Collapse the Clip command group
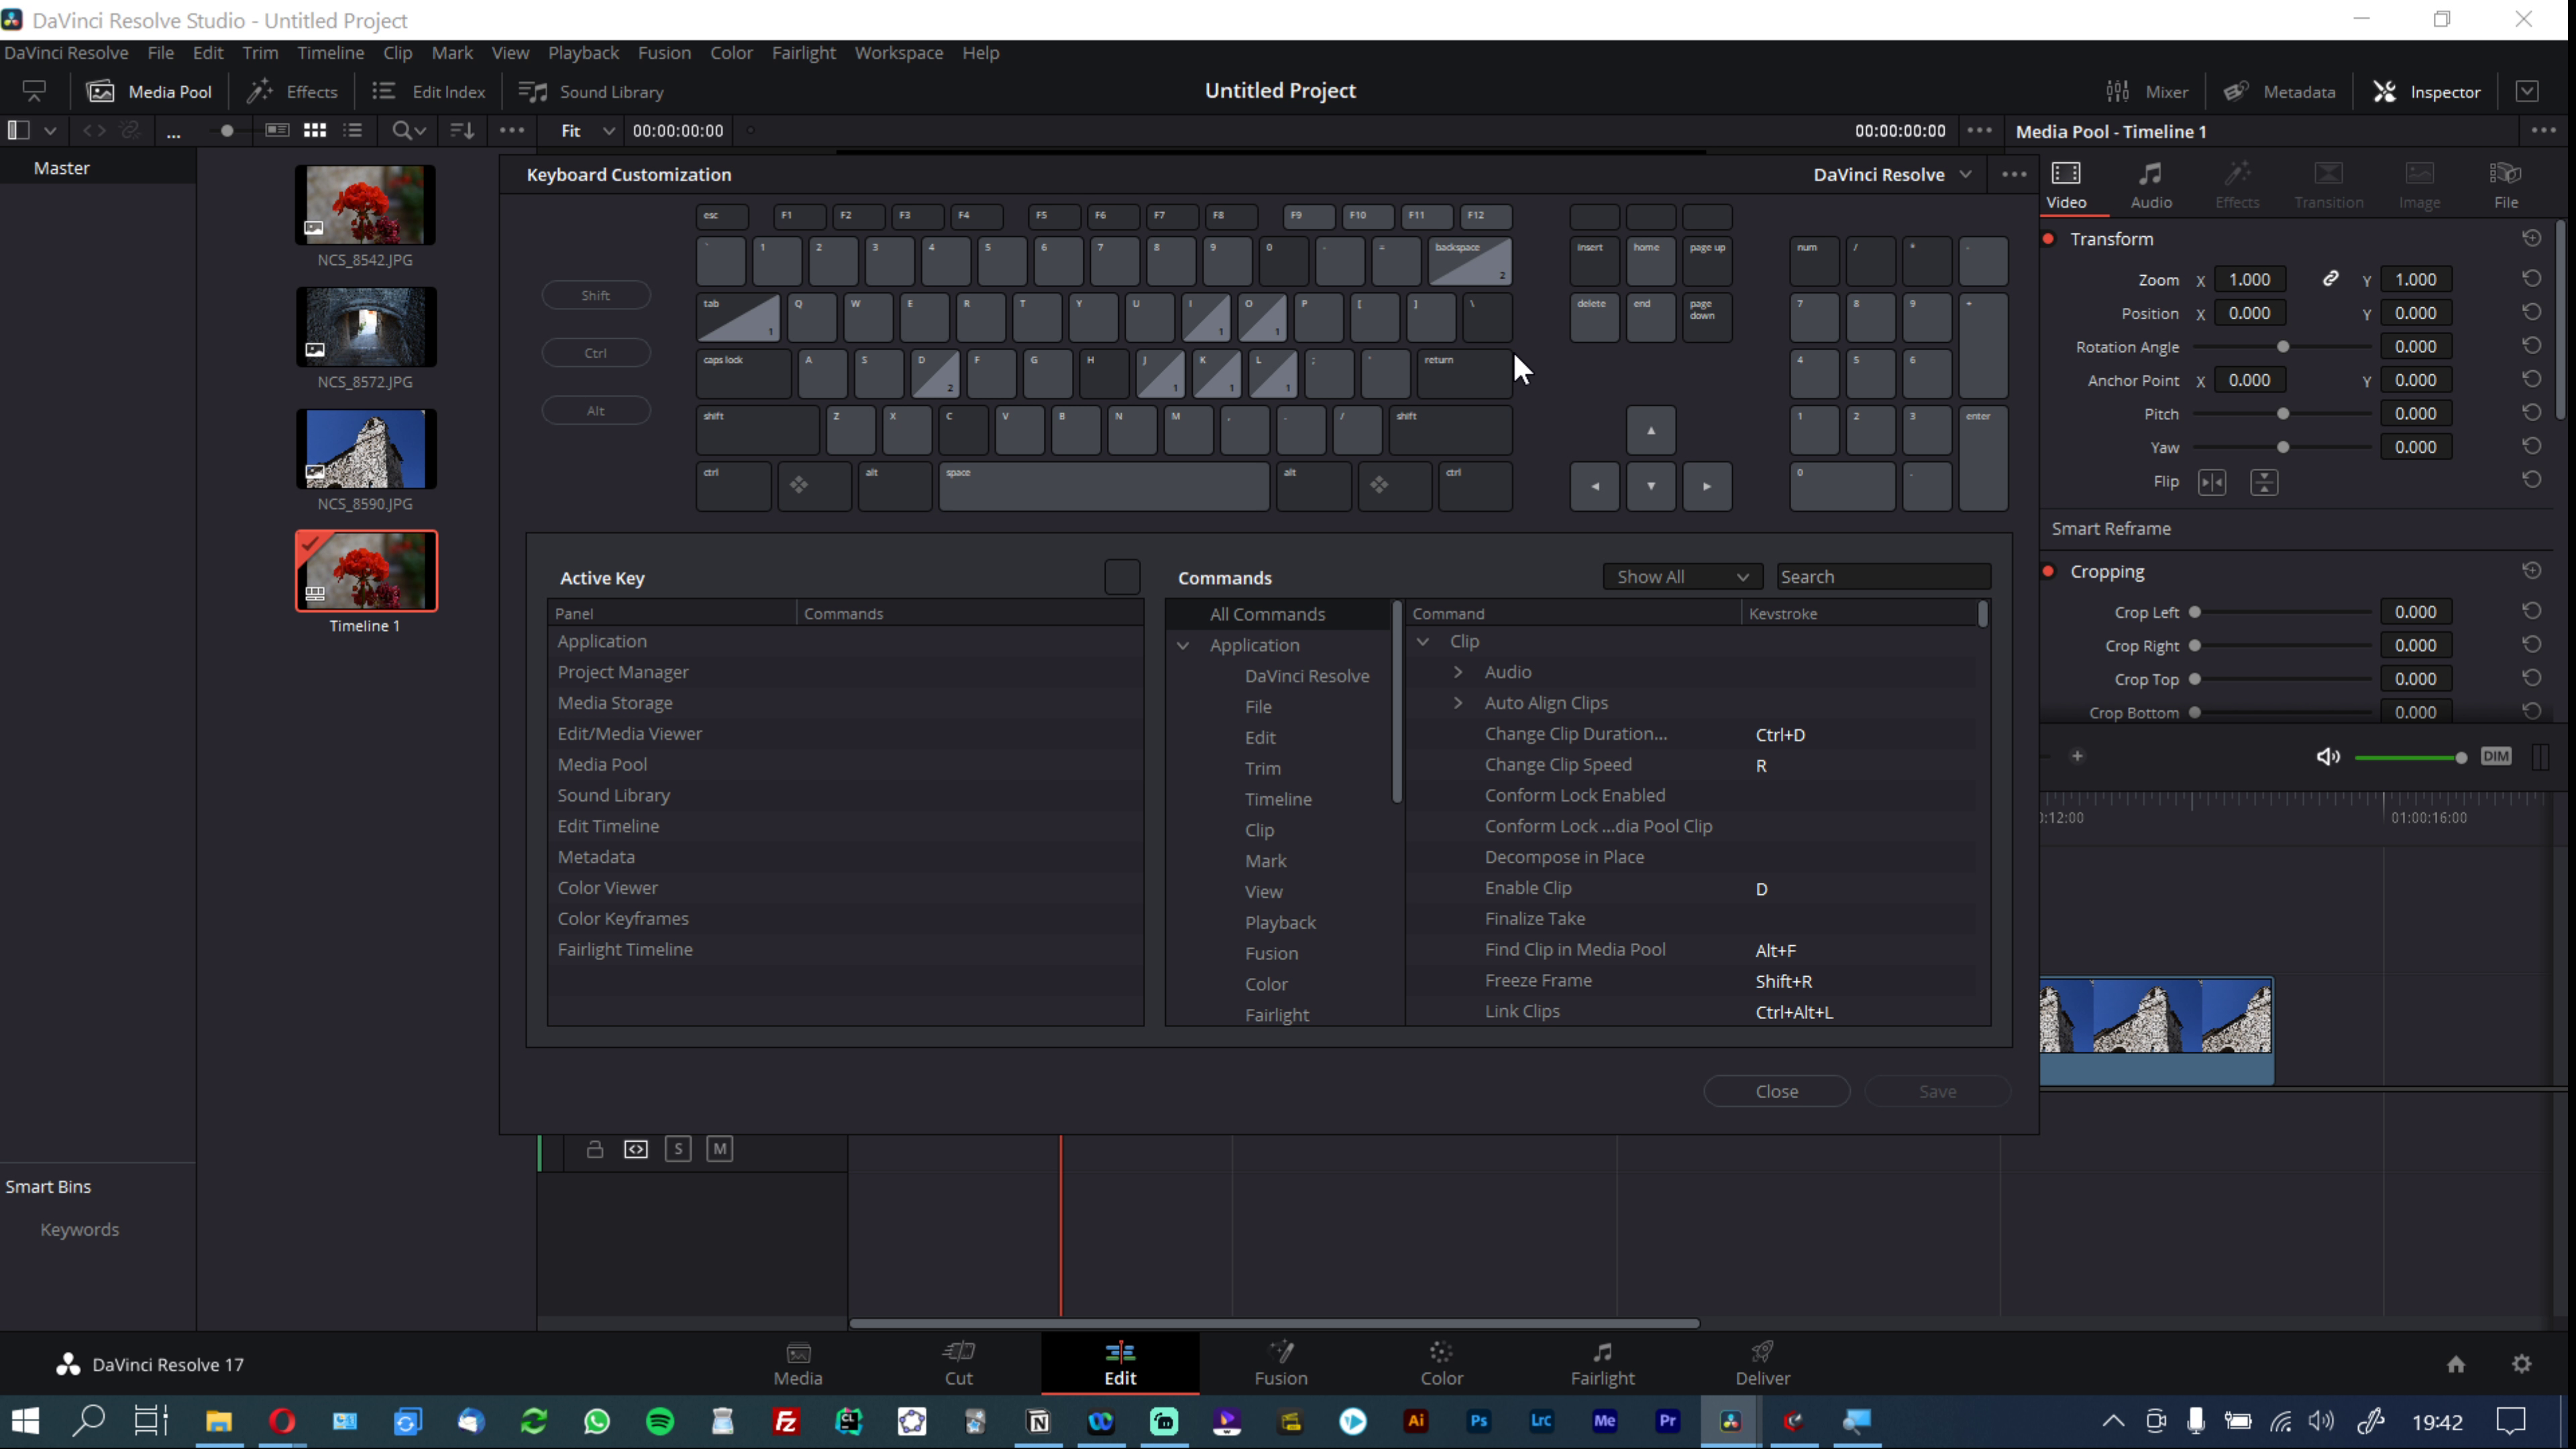The width and height of the screenshot is (2576, 1449). coord(1423,642)
